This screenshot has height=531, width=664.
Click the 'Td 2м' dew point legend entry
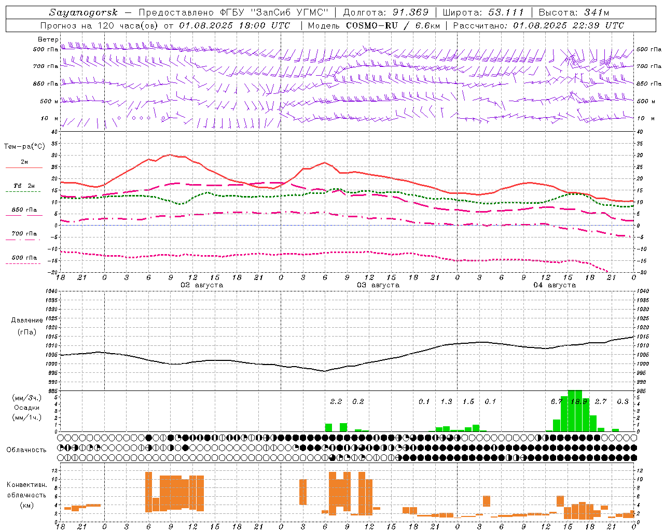pos(24,186)
